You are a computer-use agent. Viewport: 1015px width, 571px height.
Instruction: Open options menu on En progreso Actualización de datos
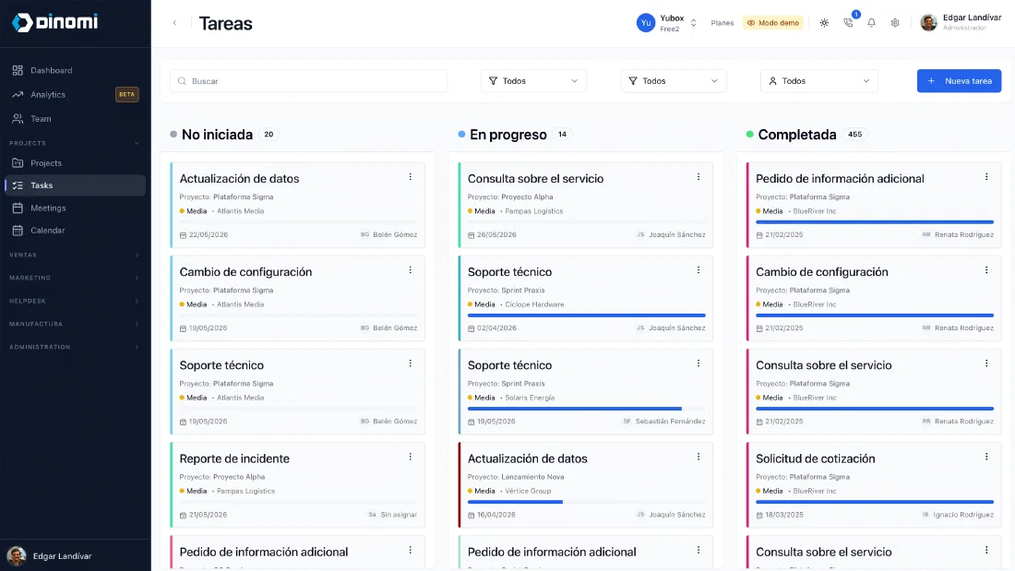coord(699,457)
